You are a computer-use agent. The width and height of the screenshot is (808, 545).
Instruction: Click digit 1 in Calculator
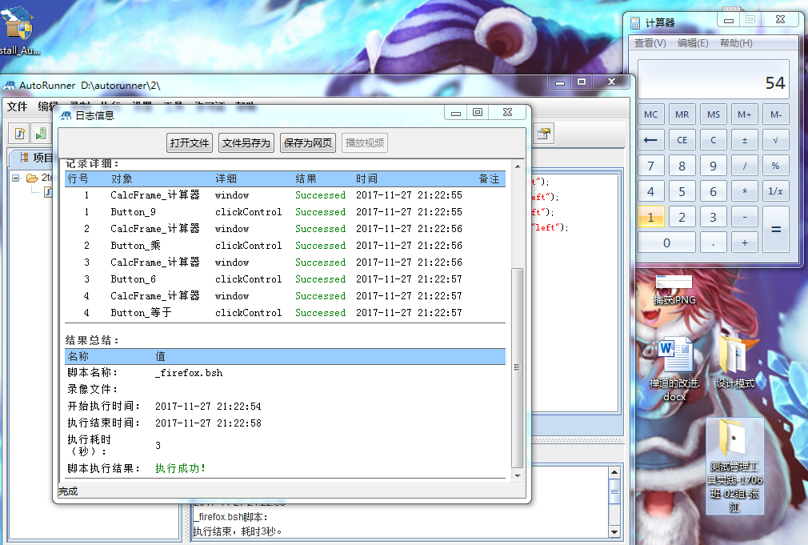[x=650, y=217]
